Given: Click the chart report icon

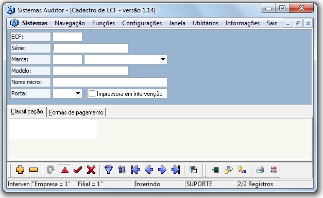Looking at the screenshot, I should [274, 170].
